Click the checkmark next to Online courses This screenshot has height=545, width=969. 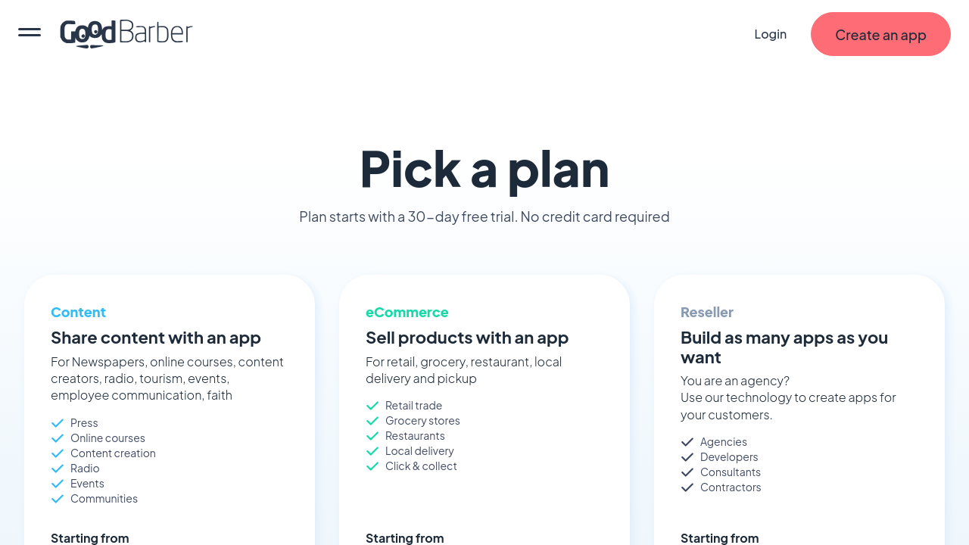tap(58, 438)
